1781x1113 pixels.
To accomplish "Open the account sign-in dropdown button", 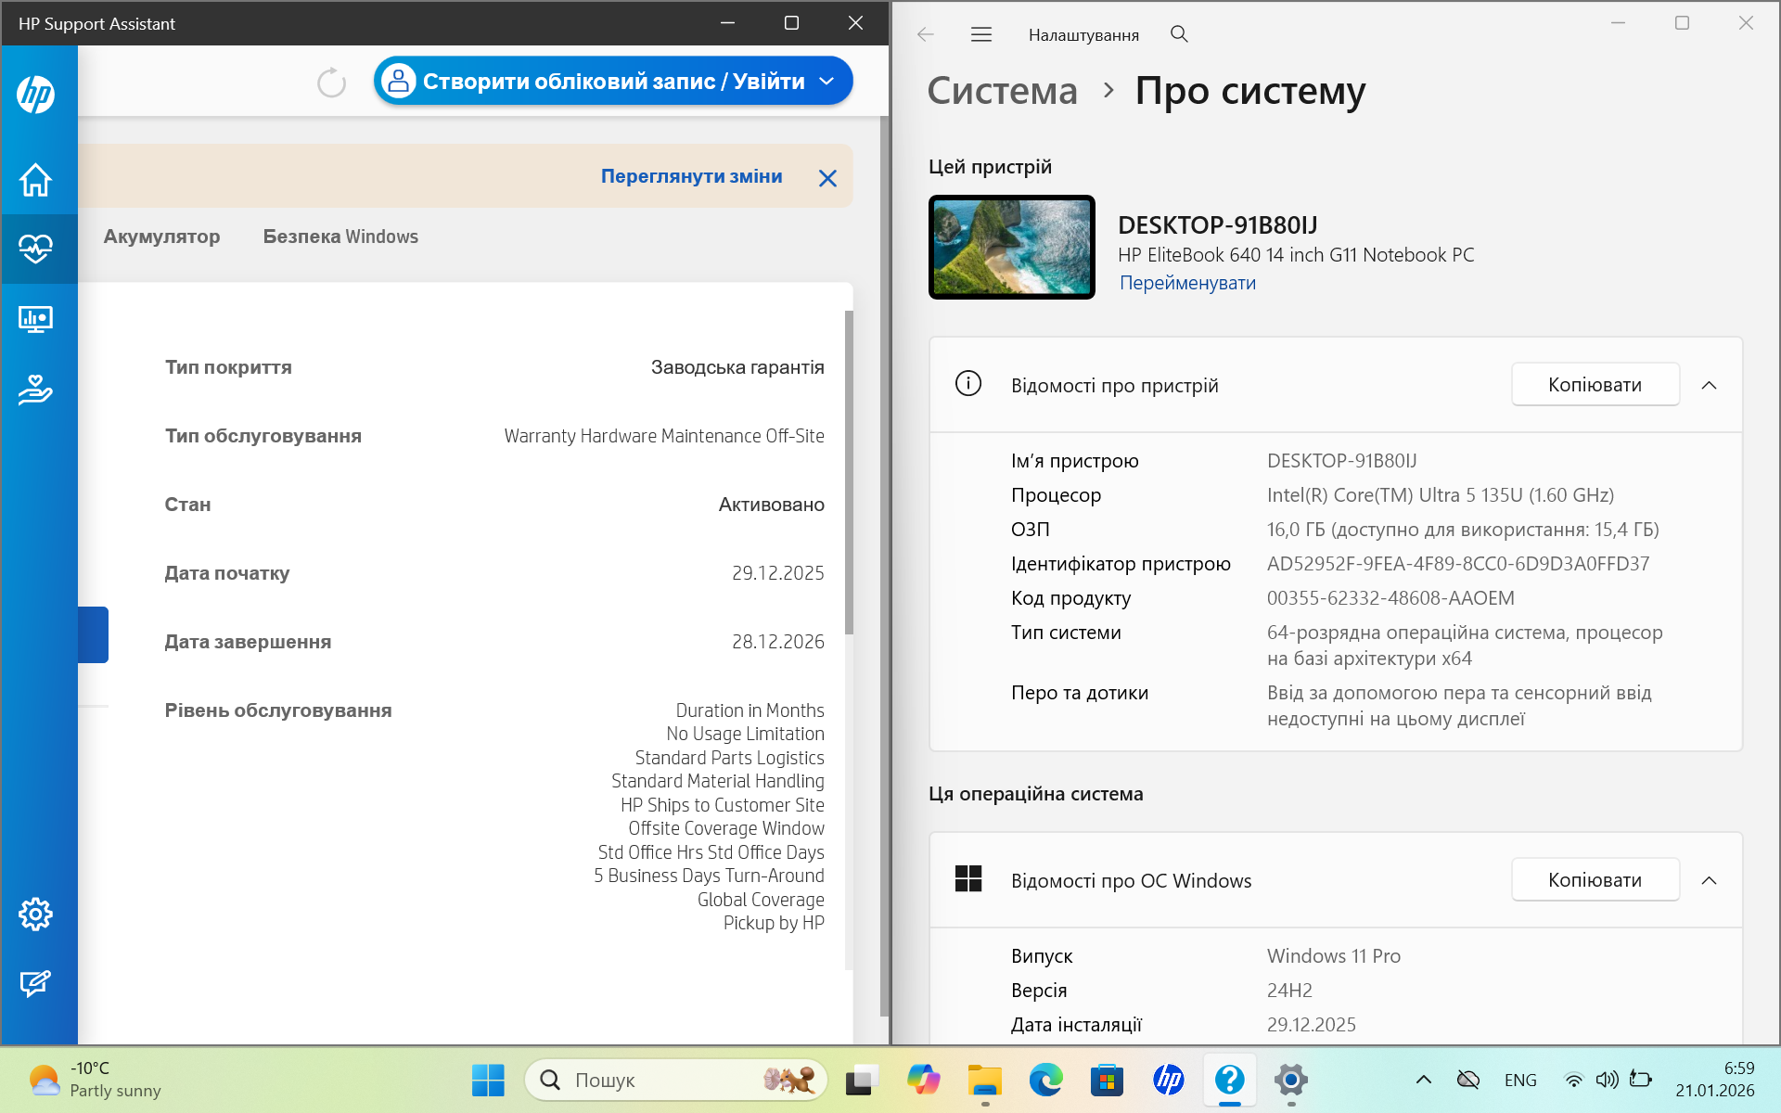I will tap(612, 82).
